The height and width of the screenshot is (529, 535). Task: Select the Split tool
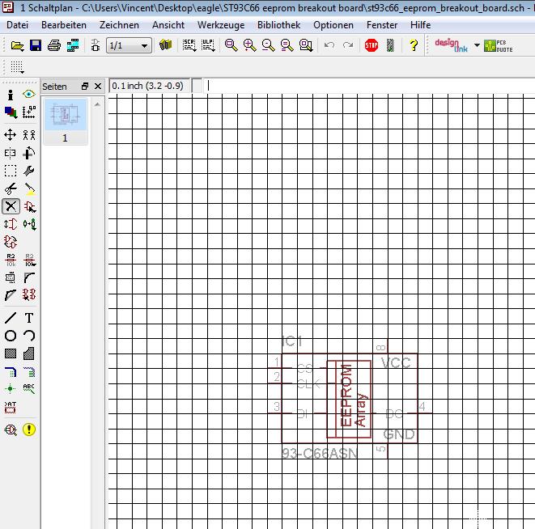pyautogui.click(x=11, y=295)
